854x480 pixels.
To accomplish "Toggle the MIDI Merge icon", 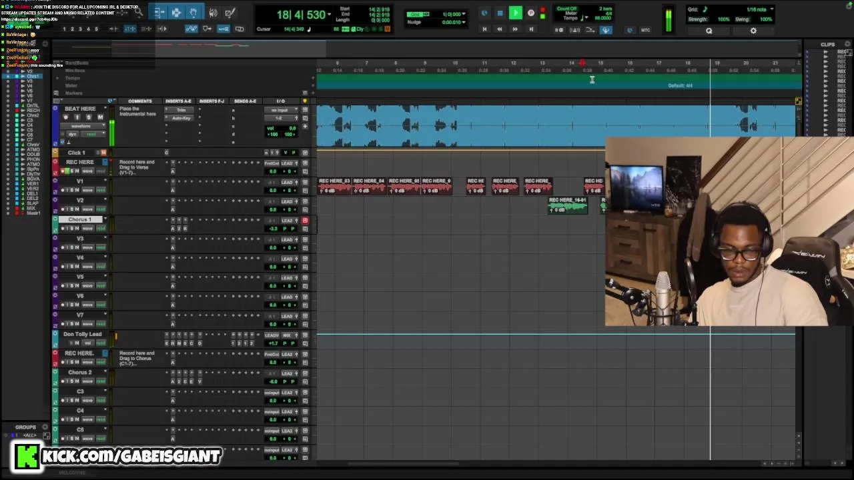I will click(x=590, y=30).
